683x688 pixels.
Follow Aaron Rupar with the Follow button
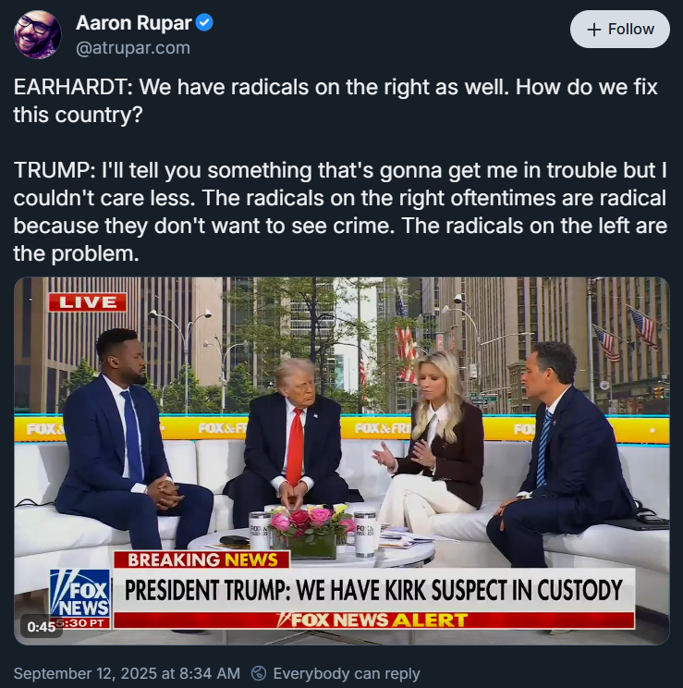619,29
